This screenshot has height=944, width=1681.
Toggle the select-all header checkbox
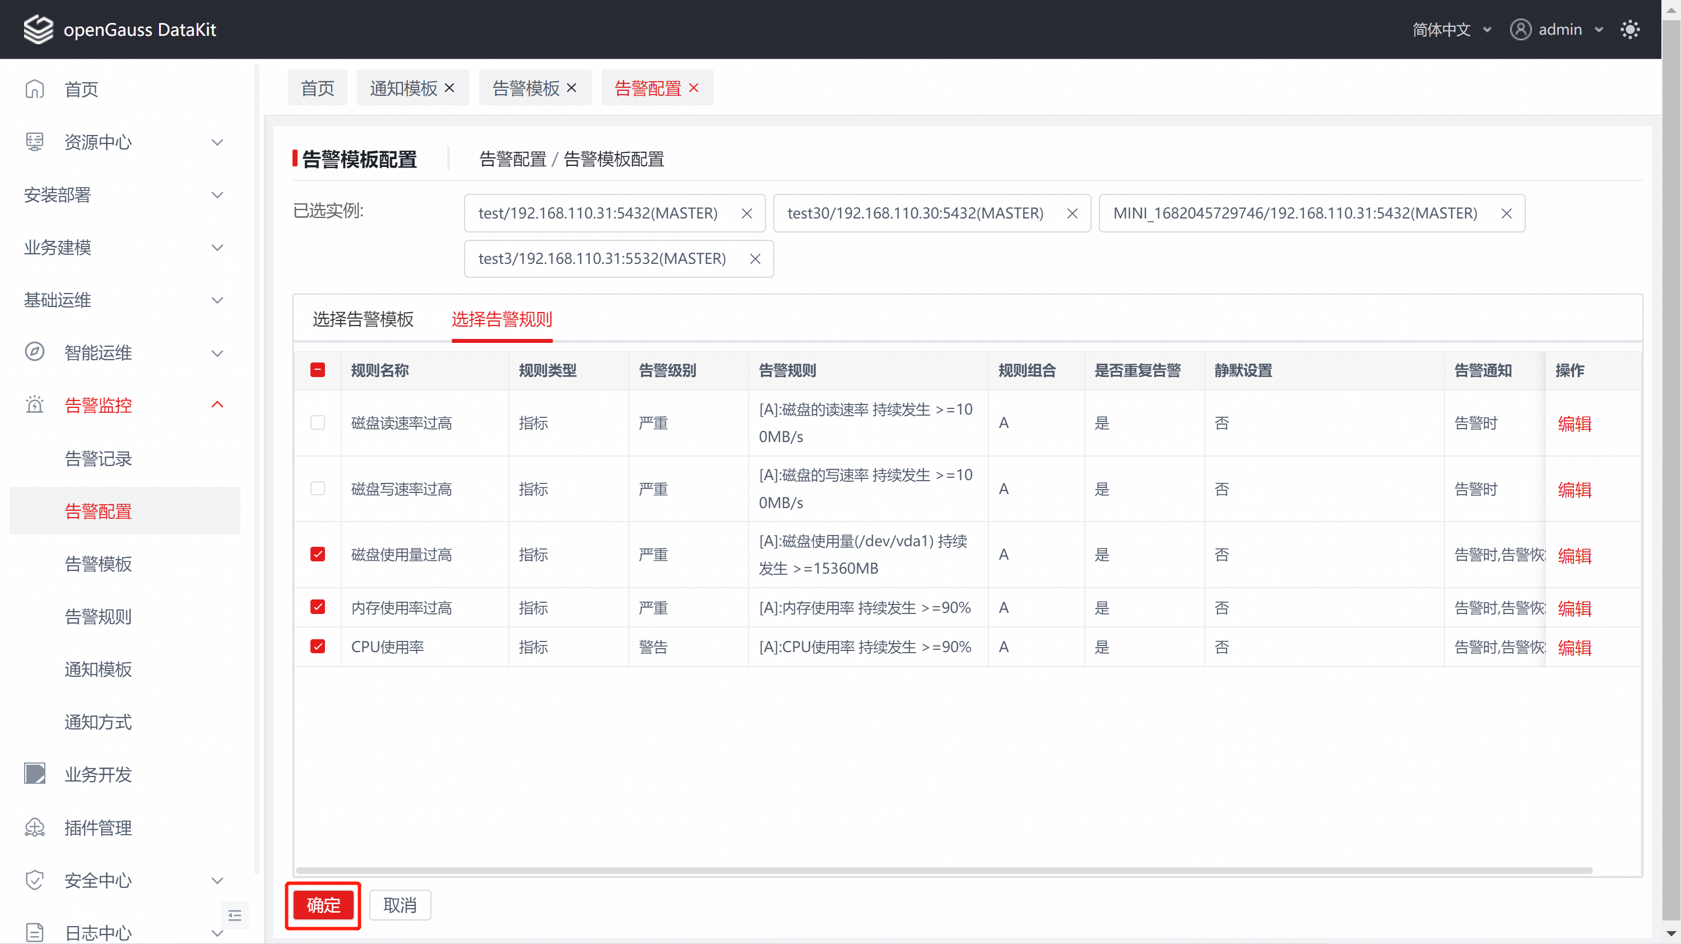coord(318,370)
